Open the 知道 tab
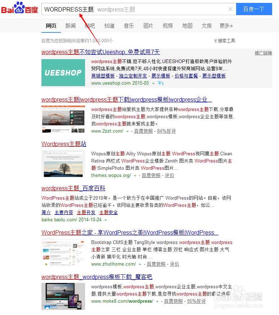279x315 pixels. point(110,26)
